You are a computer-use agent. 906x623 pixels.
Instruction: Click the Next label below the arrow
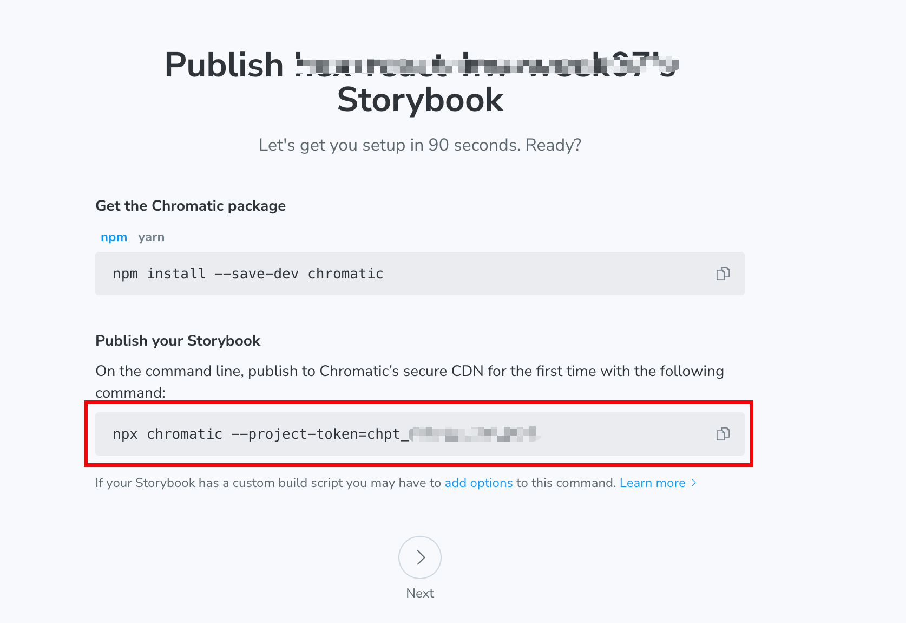point(420,593)
